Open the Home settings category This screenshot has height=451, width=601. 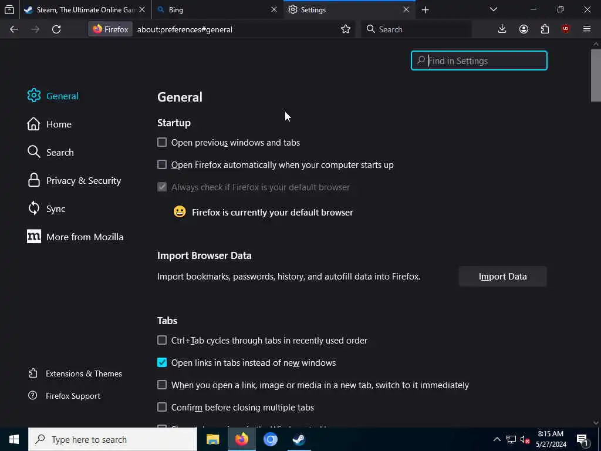coord(49,124)
